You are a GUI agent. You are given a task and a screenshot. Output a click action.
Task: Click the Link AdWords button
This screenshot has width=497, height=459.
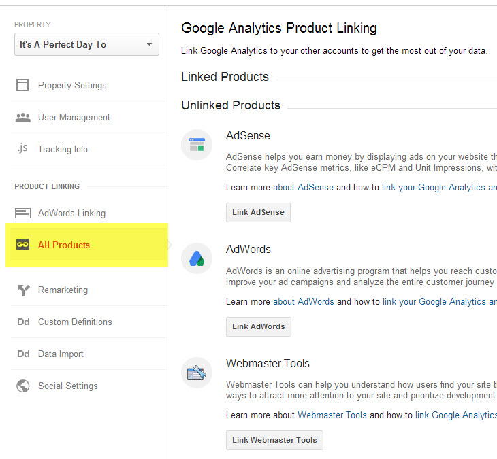[x=259, y=326]
